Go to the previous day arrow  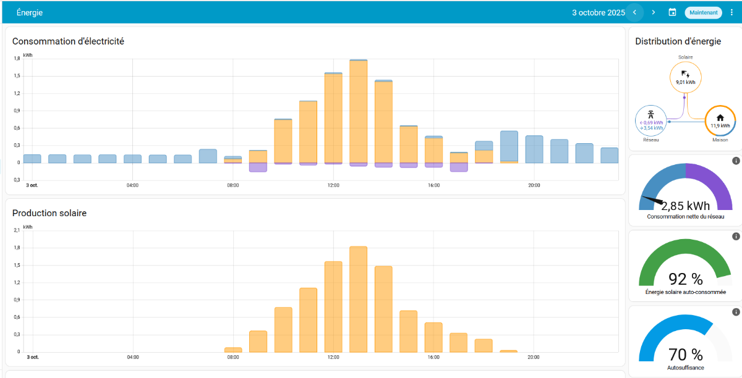(634, 12)
